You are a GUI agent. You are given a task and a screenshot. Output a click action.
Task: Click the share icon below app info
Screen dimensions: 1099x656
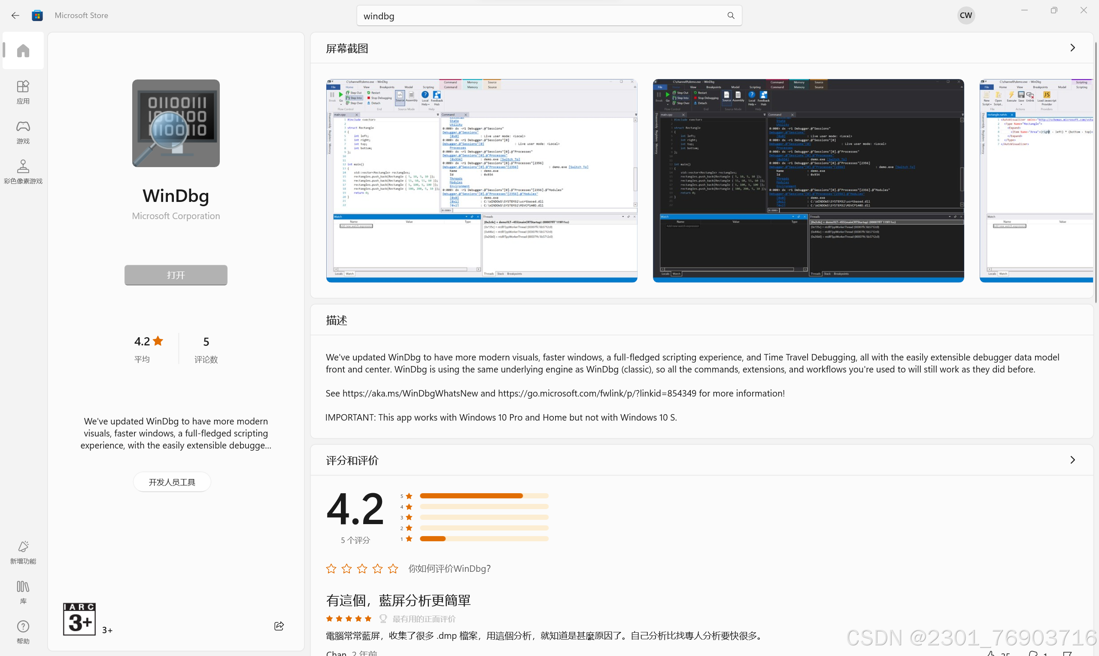tap(279, 625)
